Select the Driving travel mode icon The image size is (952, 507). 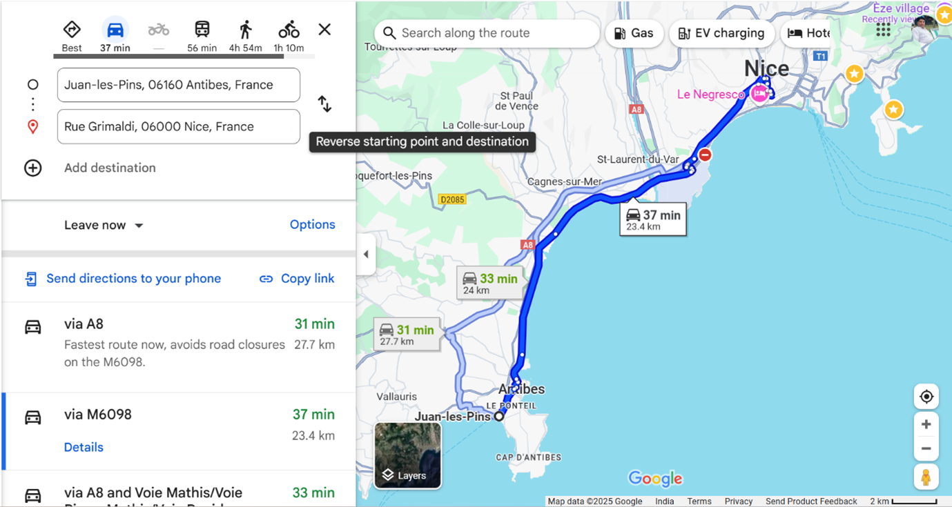pos(115,30)
